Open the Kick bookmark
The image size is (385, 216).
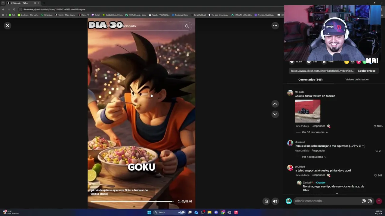click(x=12, y=15)
